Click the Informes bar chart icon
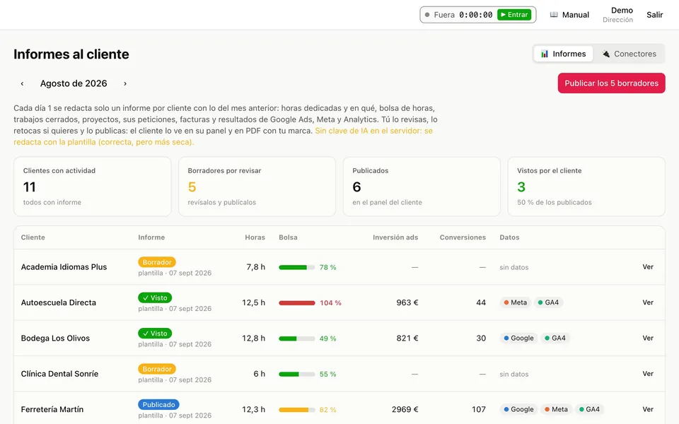The width and height of the screenshot is (679, 424). (x=545, y=54)
